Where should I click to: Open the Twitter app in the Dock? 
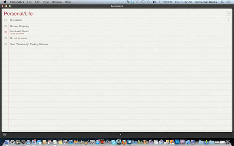point(129,142)
